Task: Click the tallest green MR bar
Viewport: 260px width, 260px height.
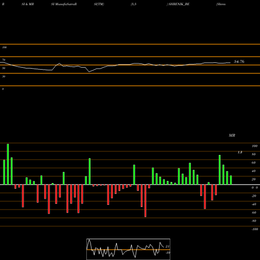Action: 8,164
